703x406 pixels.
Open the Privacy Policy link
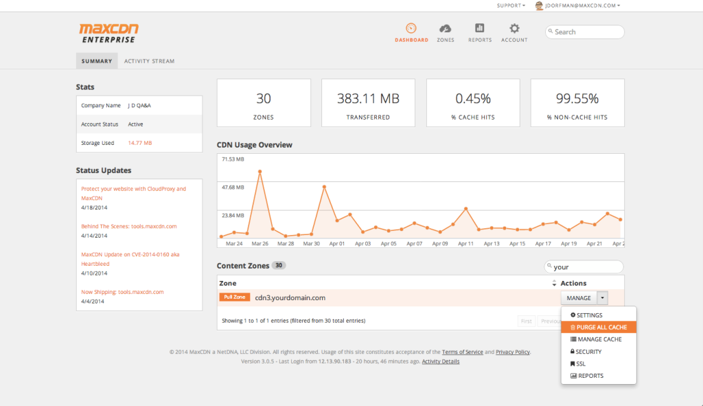click(x=512, y=352)
